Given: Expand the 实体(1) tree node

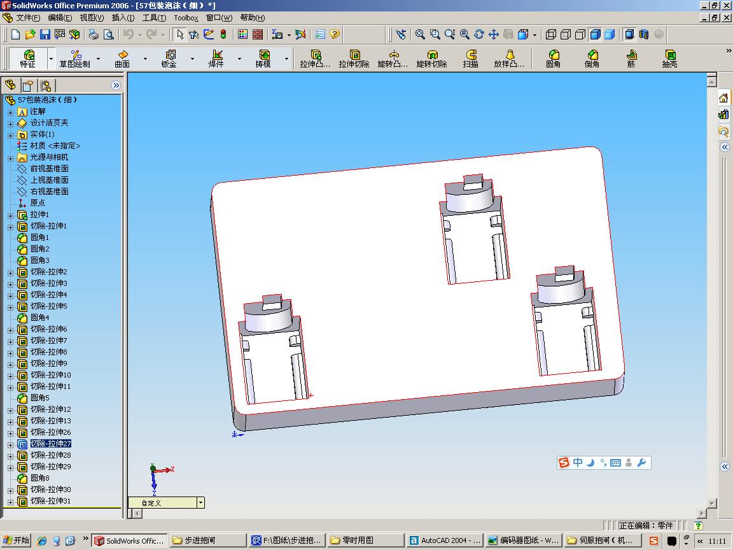Looking at the screenshot, I should (10, 135).
